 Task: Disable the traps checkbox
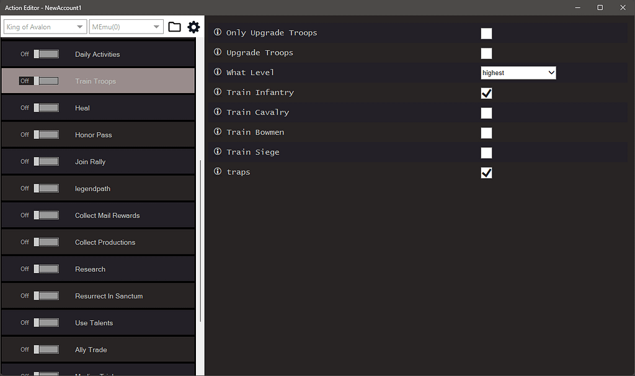click(486, 172)
